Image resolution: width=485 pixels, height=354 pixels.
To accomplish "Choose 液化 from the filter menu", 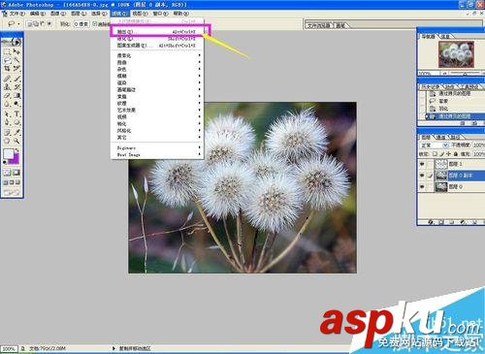I will [x=157, y=39].
